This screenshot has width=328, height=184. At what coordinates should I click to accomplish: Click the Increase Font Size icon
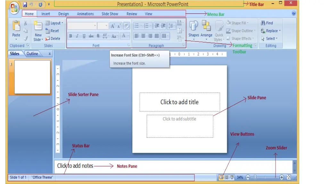coord(113,26)
